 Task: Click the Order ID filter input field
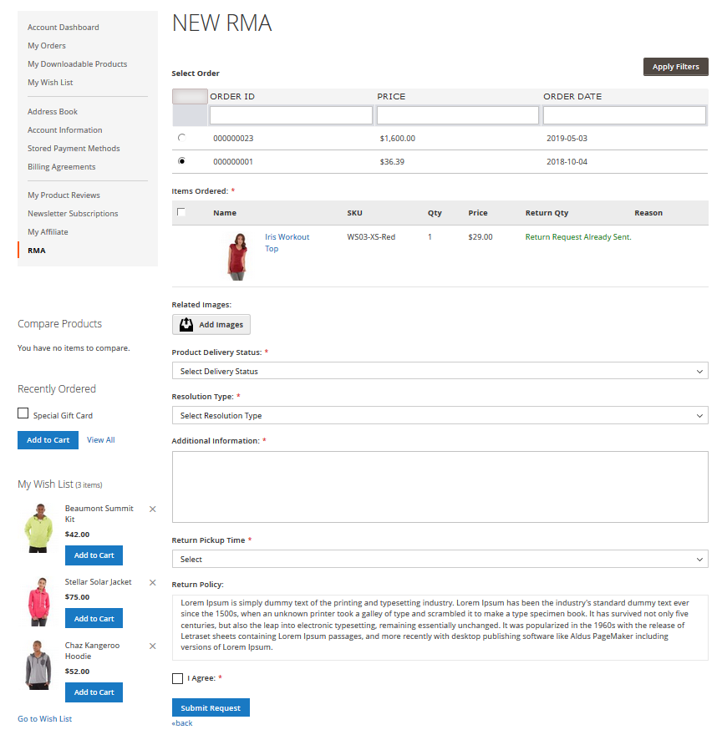point(290,115)
